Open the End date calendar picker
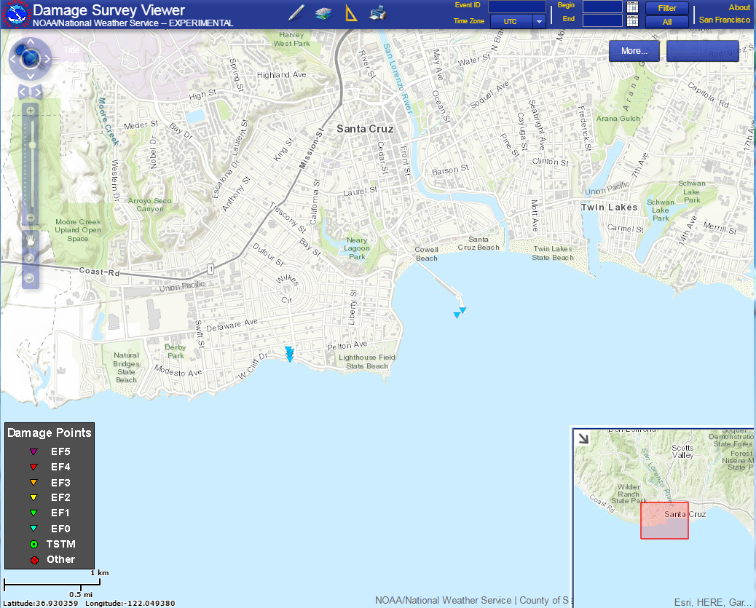756x608 pixels. [632, 20]
